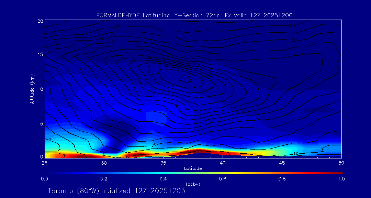Image resolution: width=371 pixels, height=198 pixels.
Task: Click the innermost closed contour near 11 km
Action: [x=185, y=79]
